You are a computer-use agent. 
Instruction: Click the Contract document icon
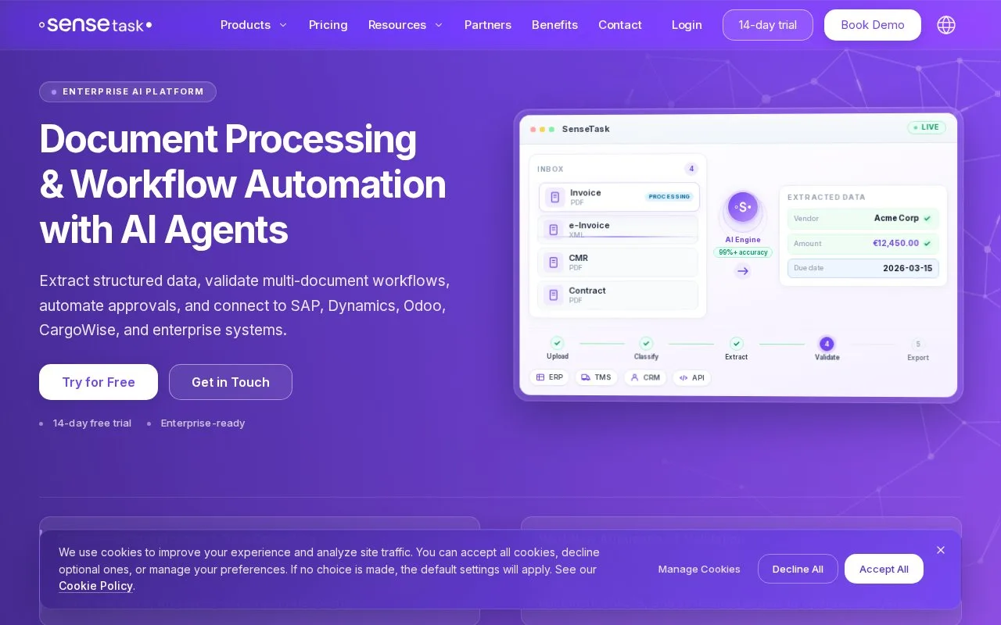554,295
